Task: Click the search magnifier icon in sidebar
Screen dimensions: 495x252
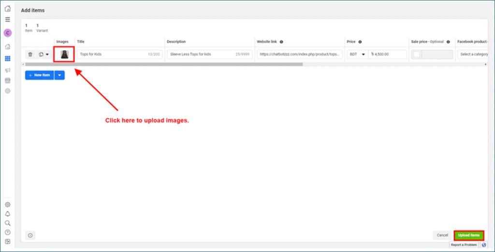Action: point(7,223)
